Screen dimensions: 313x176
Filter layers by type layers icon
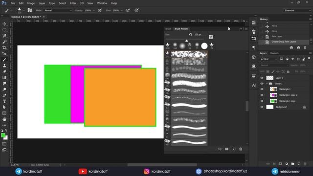[x=292, y=59]
